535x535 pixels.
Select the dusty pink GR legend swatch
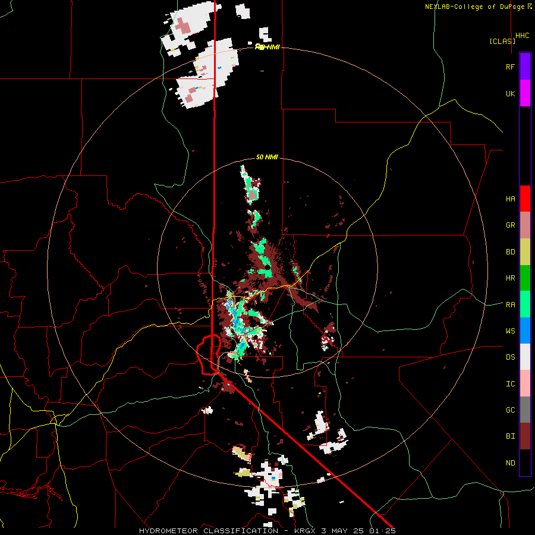tap(525, 225)
